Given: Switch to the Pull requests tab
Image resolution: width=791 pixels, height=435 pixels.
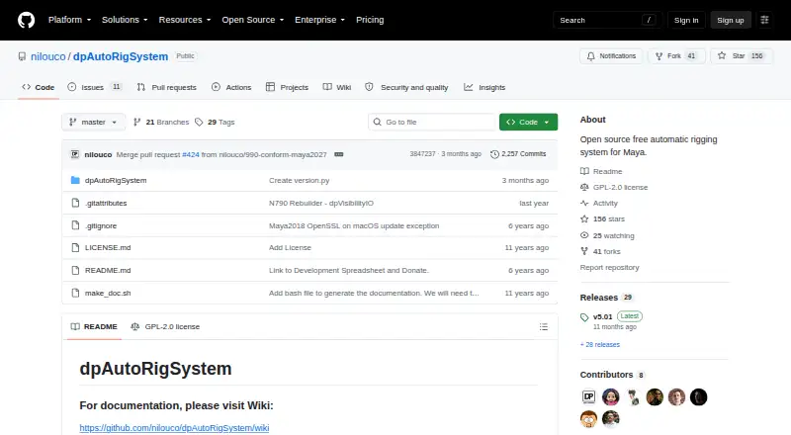Looking at the screenshot, I should [x=166, y=87].
